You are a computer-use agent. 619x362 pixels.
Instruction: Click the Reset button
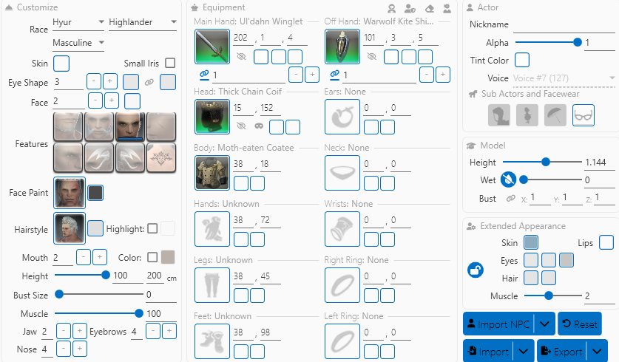pos(580,324)
